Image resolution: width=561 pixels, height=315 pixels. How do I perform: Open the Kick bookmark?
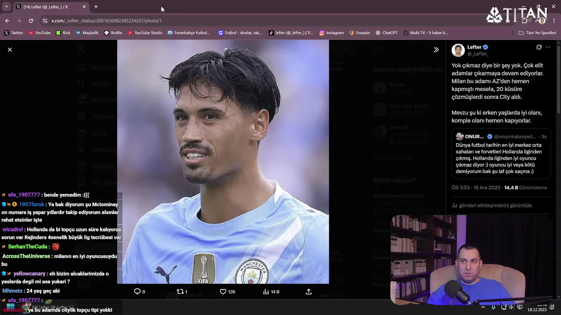pyautogui.click(x=63, y=33)
